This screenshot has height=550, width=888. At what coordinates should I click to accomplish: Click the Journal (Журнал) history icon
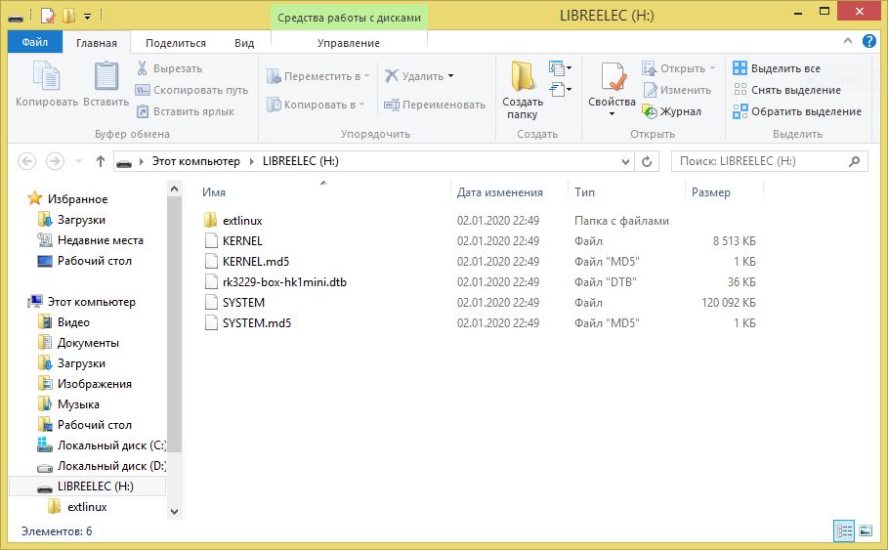(650, 111)
